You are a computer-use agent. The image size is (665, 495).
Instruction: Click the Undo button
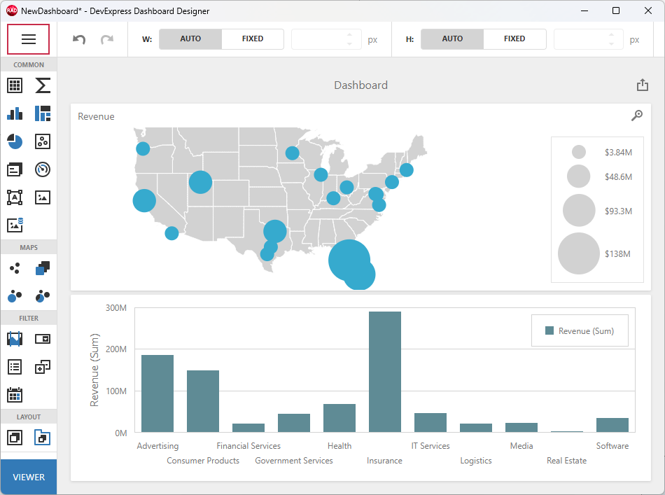tap(78, 39)
